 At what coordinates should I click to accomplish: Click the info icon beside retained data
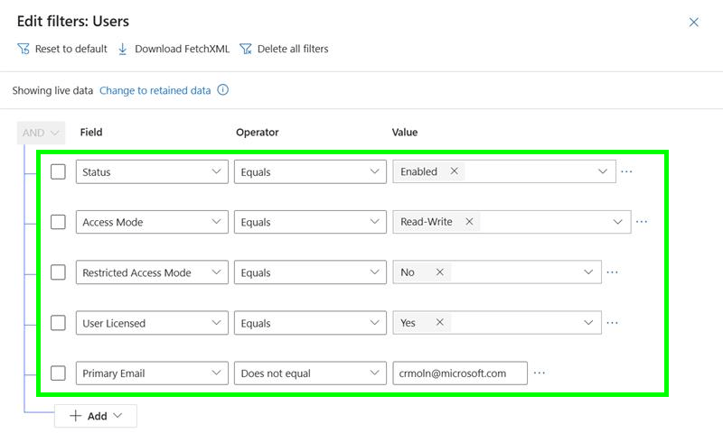click(x=222, y=90)
